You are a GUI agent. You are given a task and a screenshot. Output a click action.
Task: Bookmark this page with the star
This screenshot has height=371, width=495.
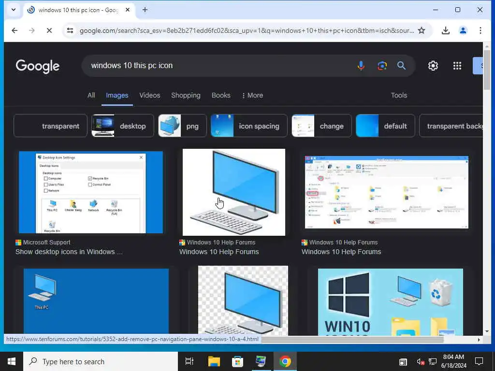pos(422,30)
